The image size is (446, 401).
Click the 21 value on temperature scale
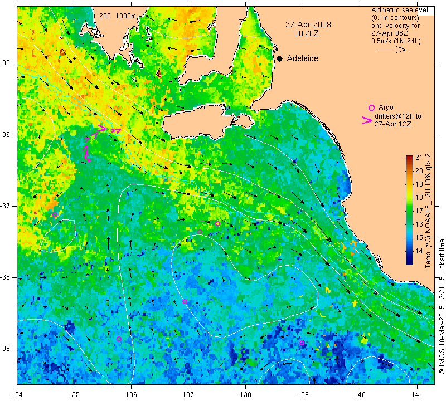[419, 158]
